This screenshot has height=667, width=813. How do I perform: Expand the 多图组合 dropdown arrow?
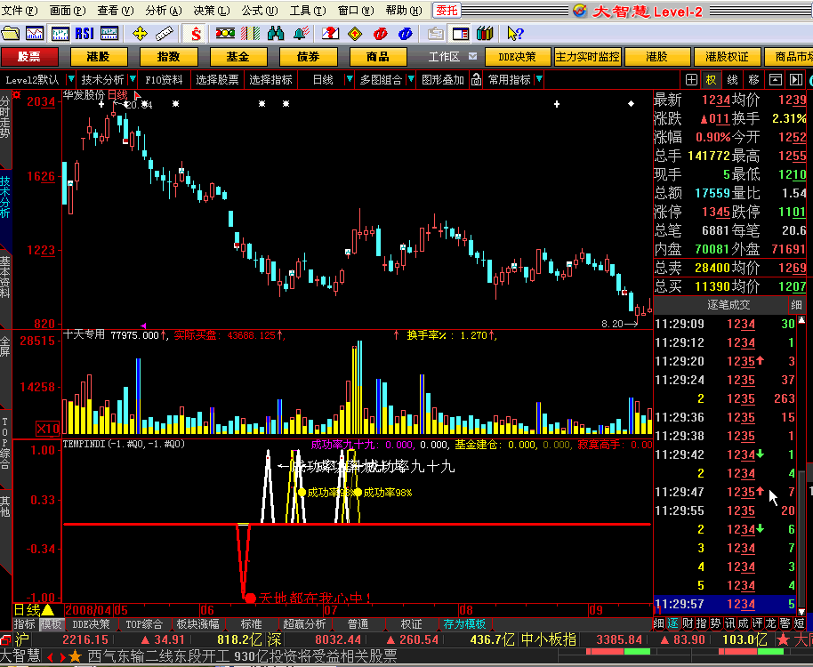pos(411,79)
